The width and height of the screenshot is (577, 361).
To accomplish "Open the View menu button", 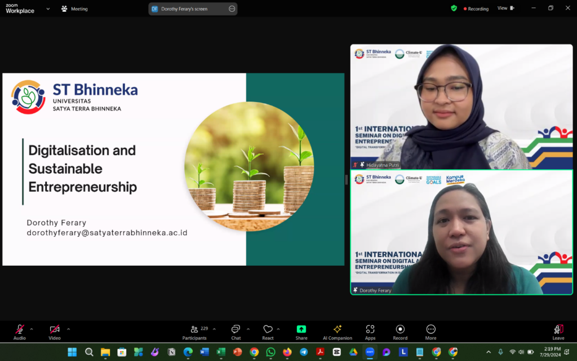I will click(505, 8).
